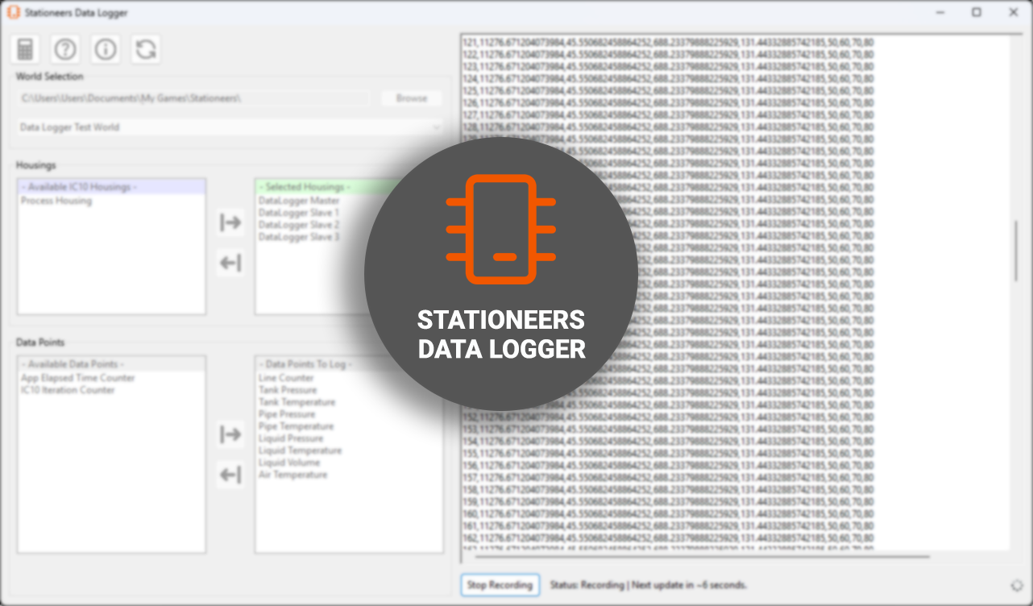The width and height of the screenshot is (1033, 606).
Task: Click the Available IC10 Housings header
Action: [111, 187]
